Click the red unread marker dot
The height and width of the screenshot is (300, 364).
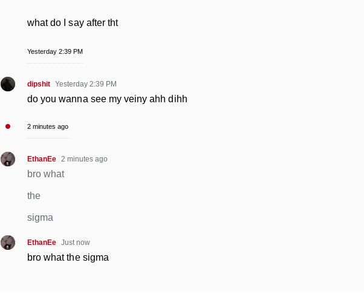pyautogui.click(x=8, y=126)
